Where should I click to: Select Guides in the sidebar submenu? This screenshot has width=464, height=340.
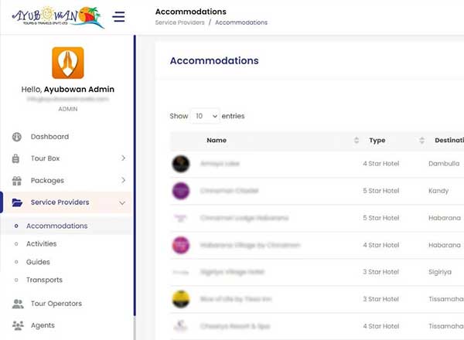(x=38, y=262)
